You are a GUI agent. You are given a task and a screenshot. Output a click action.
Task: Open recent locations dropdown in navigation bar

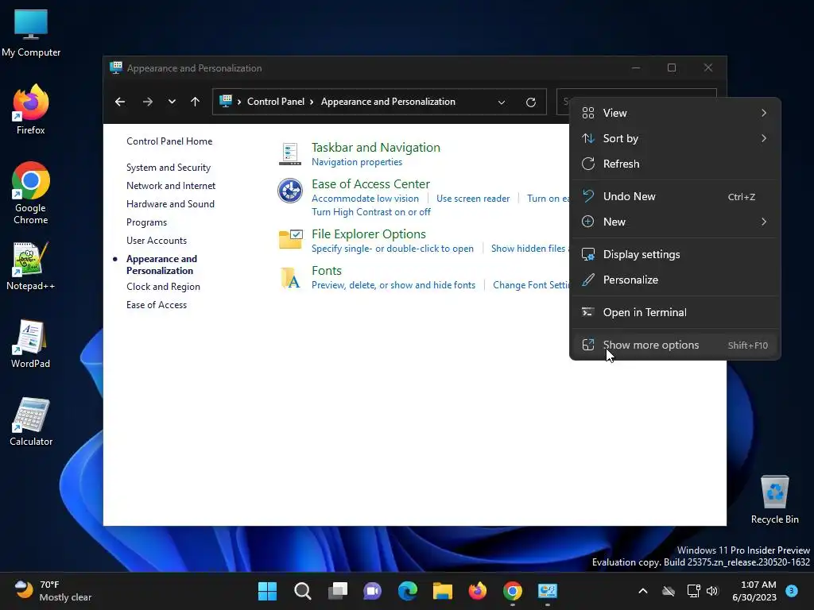(172, 102)
